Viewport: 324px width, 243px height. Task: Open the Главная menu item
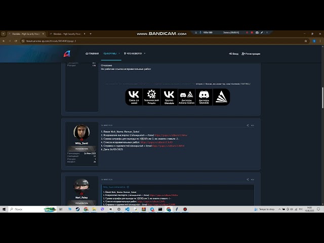coord(92,54)
